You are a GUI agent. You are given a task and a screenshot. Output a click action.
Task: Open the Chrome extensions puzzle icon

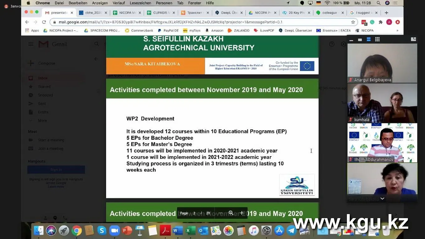381,22
